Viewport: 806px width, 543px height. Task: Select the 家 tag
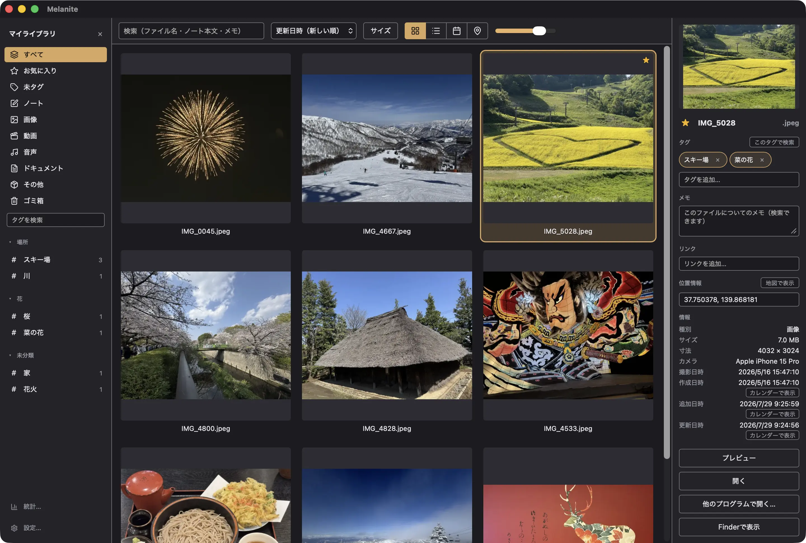[56, 373]
